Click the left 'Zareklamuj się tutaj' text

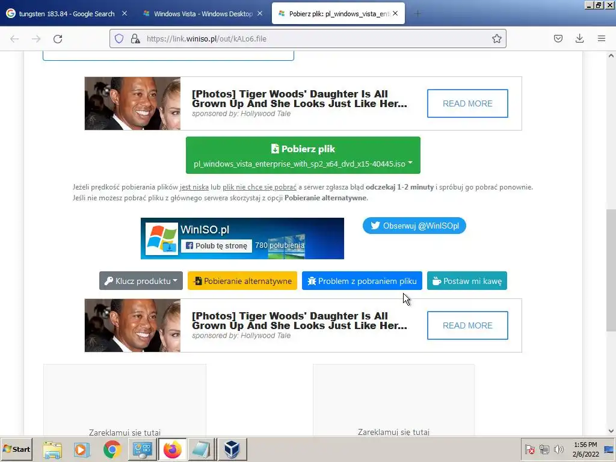click(125, 432)
